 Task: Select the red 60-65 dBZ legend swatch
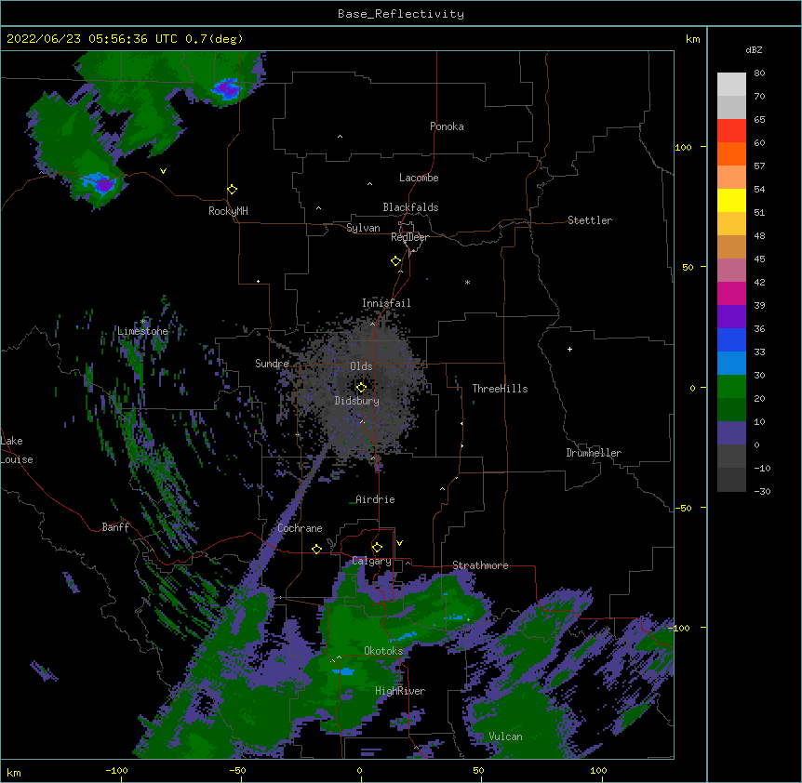(731, 131)
